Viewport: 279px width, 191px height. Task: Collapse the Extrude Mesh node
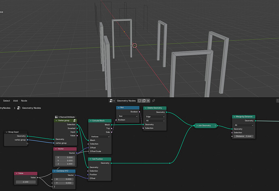click(91, 121)
